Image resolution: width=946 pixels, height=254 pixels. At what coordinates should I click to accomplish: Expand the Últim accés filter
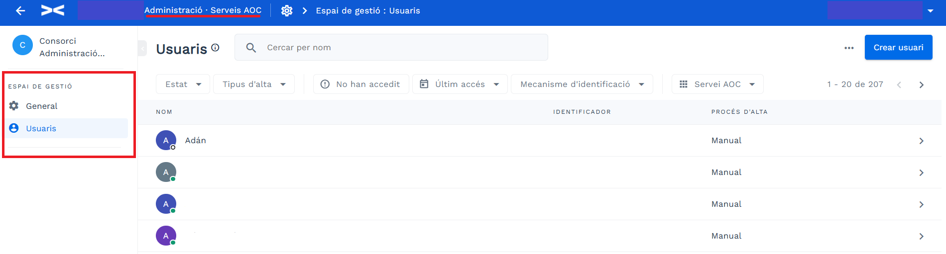pos(460,84)
